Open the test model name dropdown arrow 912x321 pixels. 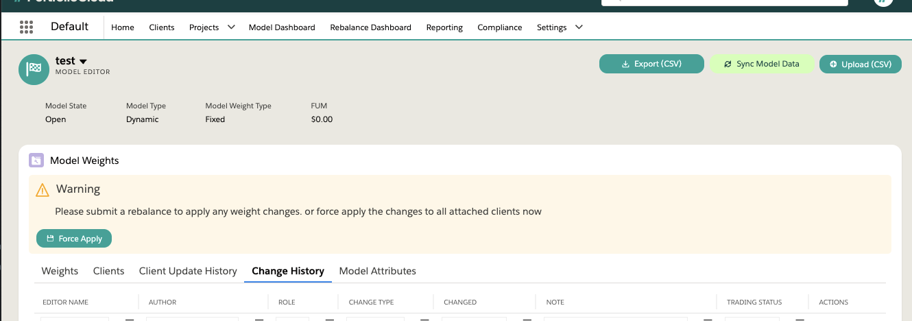[83, 62]
